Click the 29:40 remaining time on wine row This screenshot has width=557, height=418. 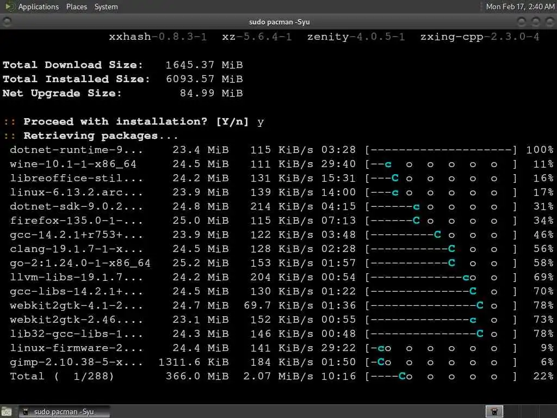click(338, 164)
